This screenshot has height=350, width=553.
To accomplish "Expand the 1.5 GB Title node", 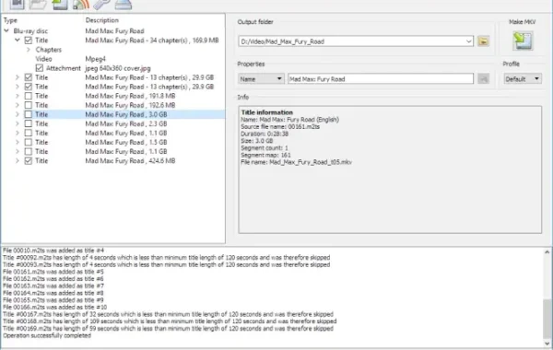I will point(17,142).
